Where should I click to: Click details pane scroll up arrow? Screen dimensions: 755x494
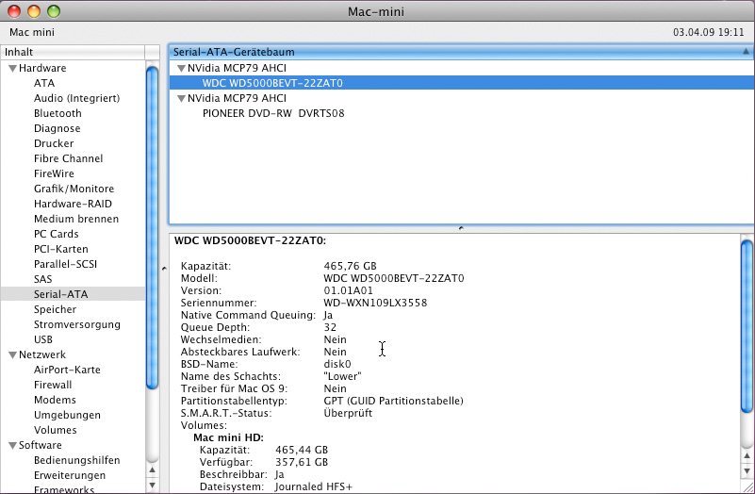747,455
